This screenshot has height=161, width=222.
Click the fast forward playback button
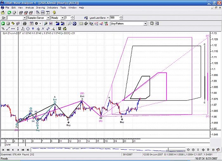pyautogui.click(x=23, y=150)
